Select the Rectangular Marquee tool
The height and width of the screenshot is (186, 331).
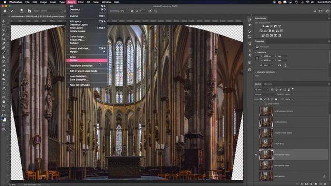pyautogui.click(x=4, y=25)
